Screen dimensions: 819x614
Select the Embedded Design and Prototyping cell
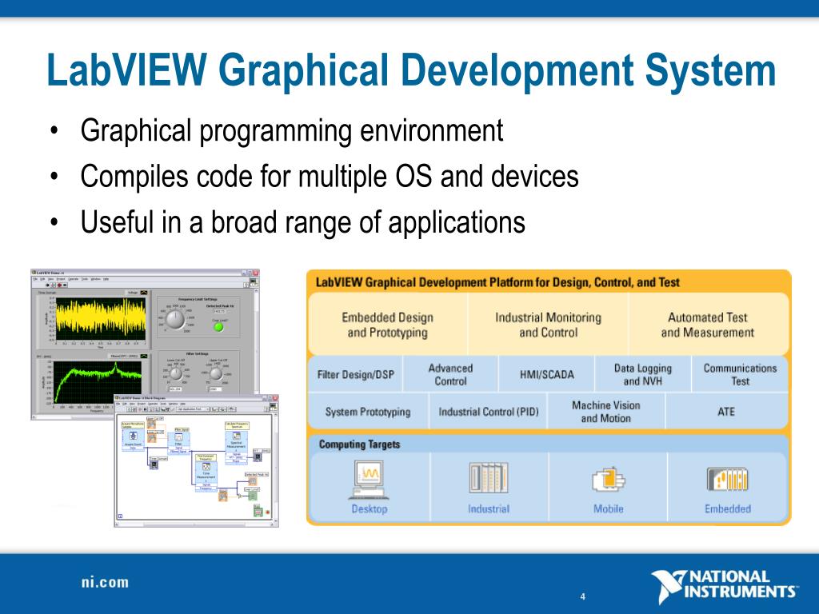pos(388,325)
